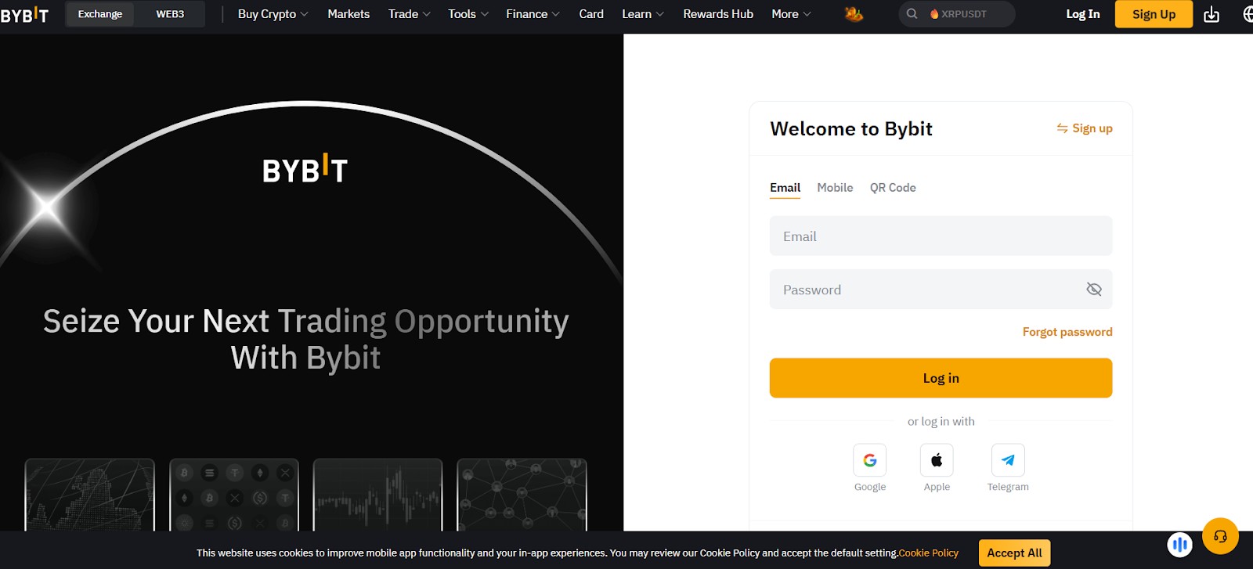Expand the Buy Crypto dropdown
1253x569 pixels.
click(x=273, y=14)
